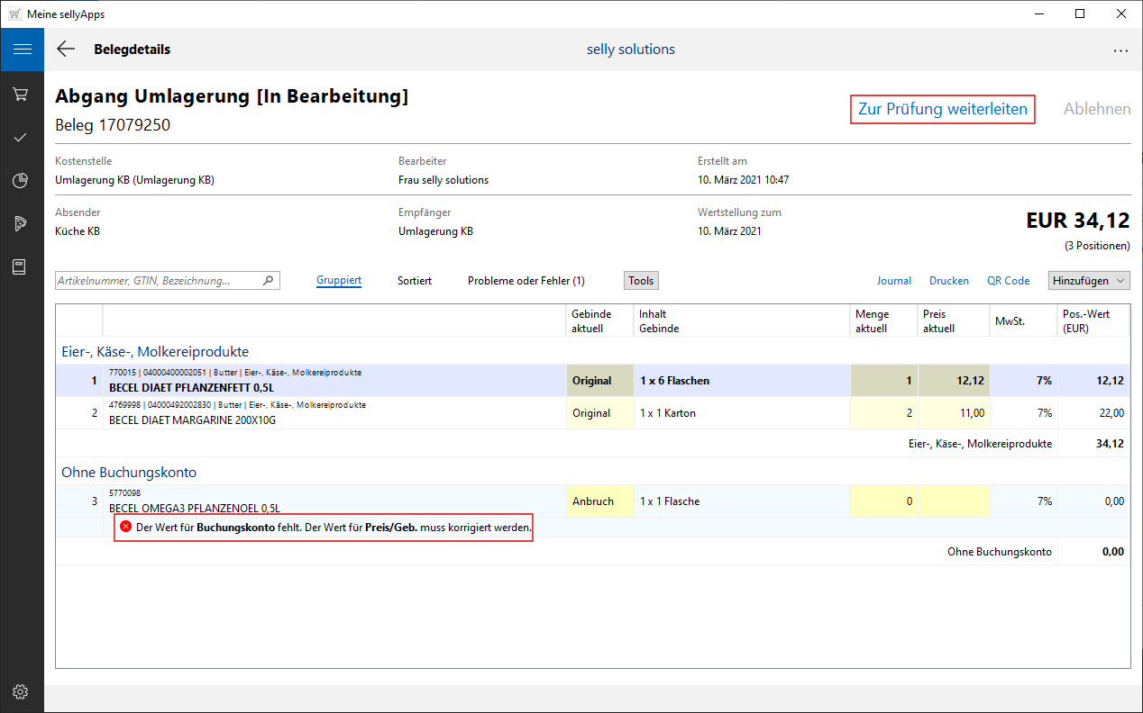Click Zur Prüfung weiterleiten
Viewport: 1143px width, 713px height.
942,109
